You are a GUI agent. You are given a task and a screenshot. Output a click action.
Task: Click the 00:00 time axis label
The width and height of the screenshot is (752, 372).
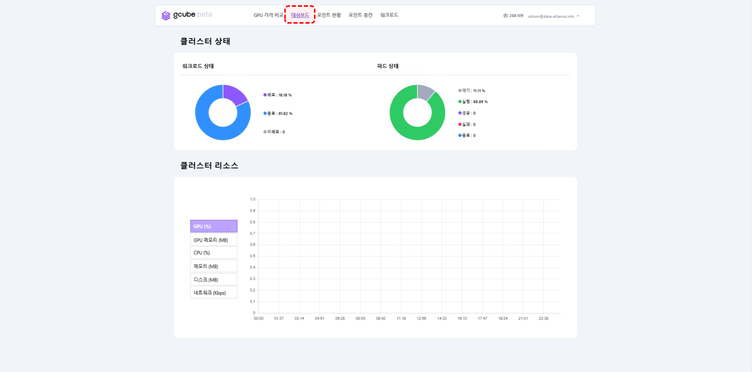(259, 318)
